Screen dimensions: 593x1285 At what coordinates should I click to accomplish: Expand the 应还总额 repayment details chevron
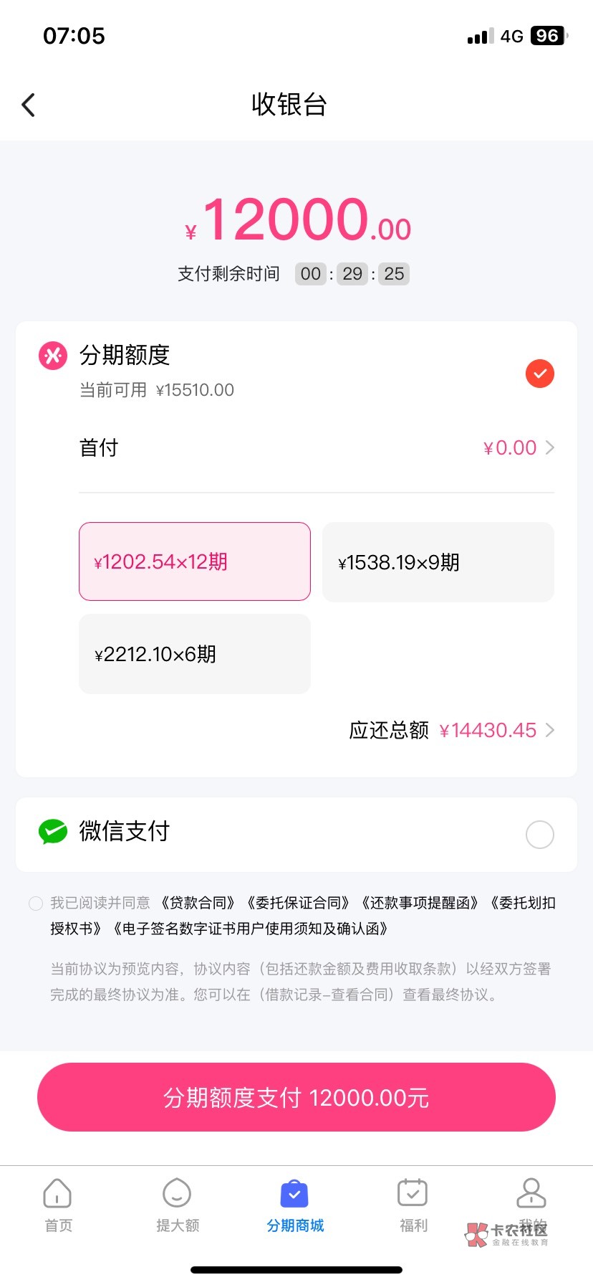click(550, 730)
